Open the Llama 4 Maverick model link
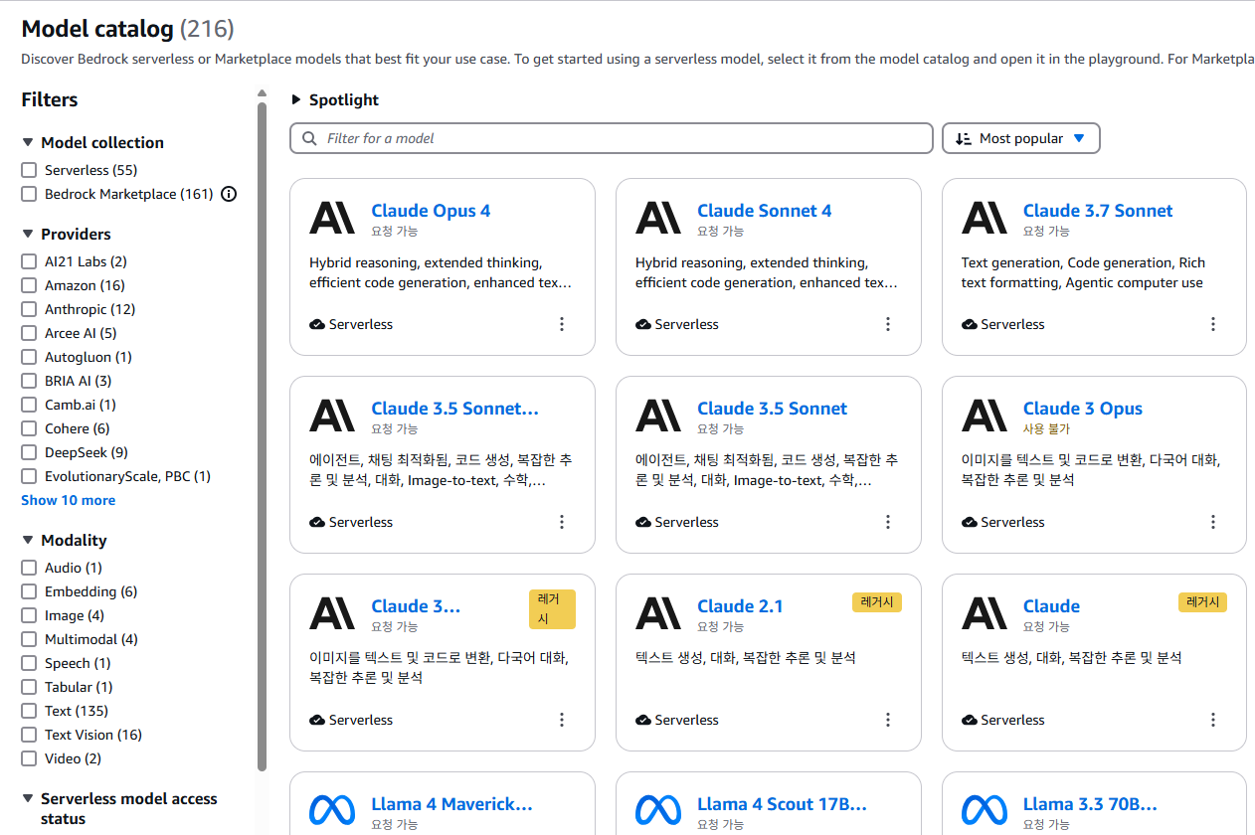 (x=451, y=804)
